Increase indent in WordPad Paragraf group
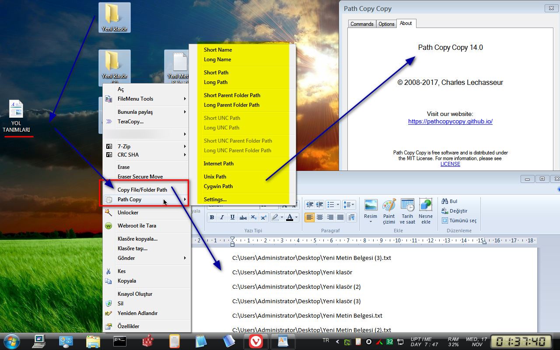The width and height of the screenshot is (560, 350). pyautogui.click(x=320, y=205)
